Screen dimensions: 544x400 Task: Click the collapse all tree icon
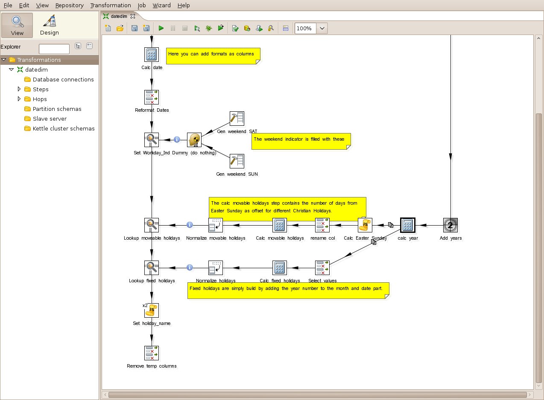click(89, 46)
